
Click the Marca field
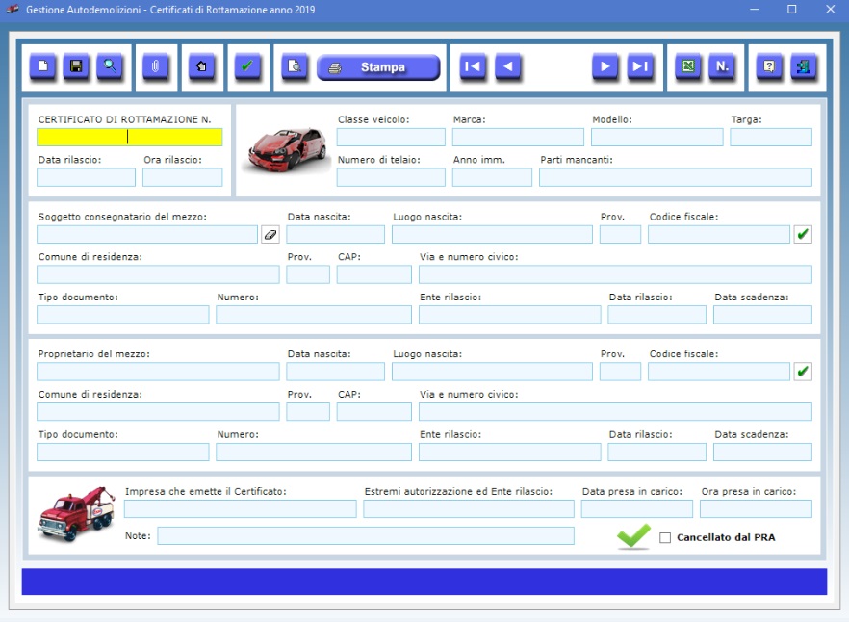[518, 137]
